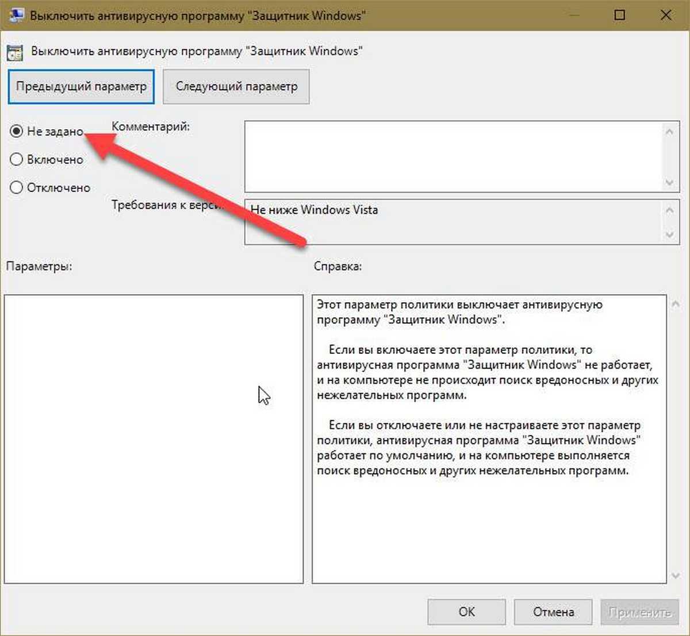Click the window system icon in title bar

16,14
